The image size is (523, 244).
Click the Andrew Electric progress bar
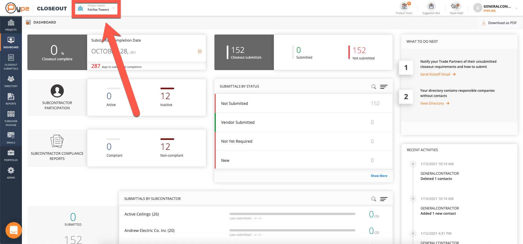[x=292, y=230]
